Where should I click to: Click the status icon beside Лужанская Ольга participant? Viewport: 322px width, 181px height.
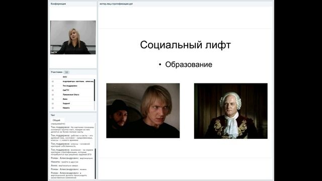[x=53, y=95]
